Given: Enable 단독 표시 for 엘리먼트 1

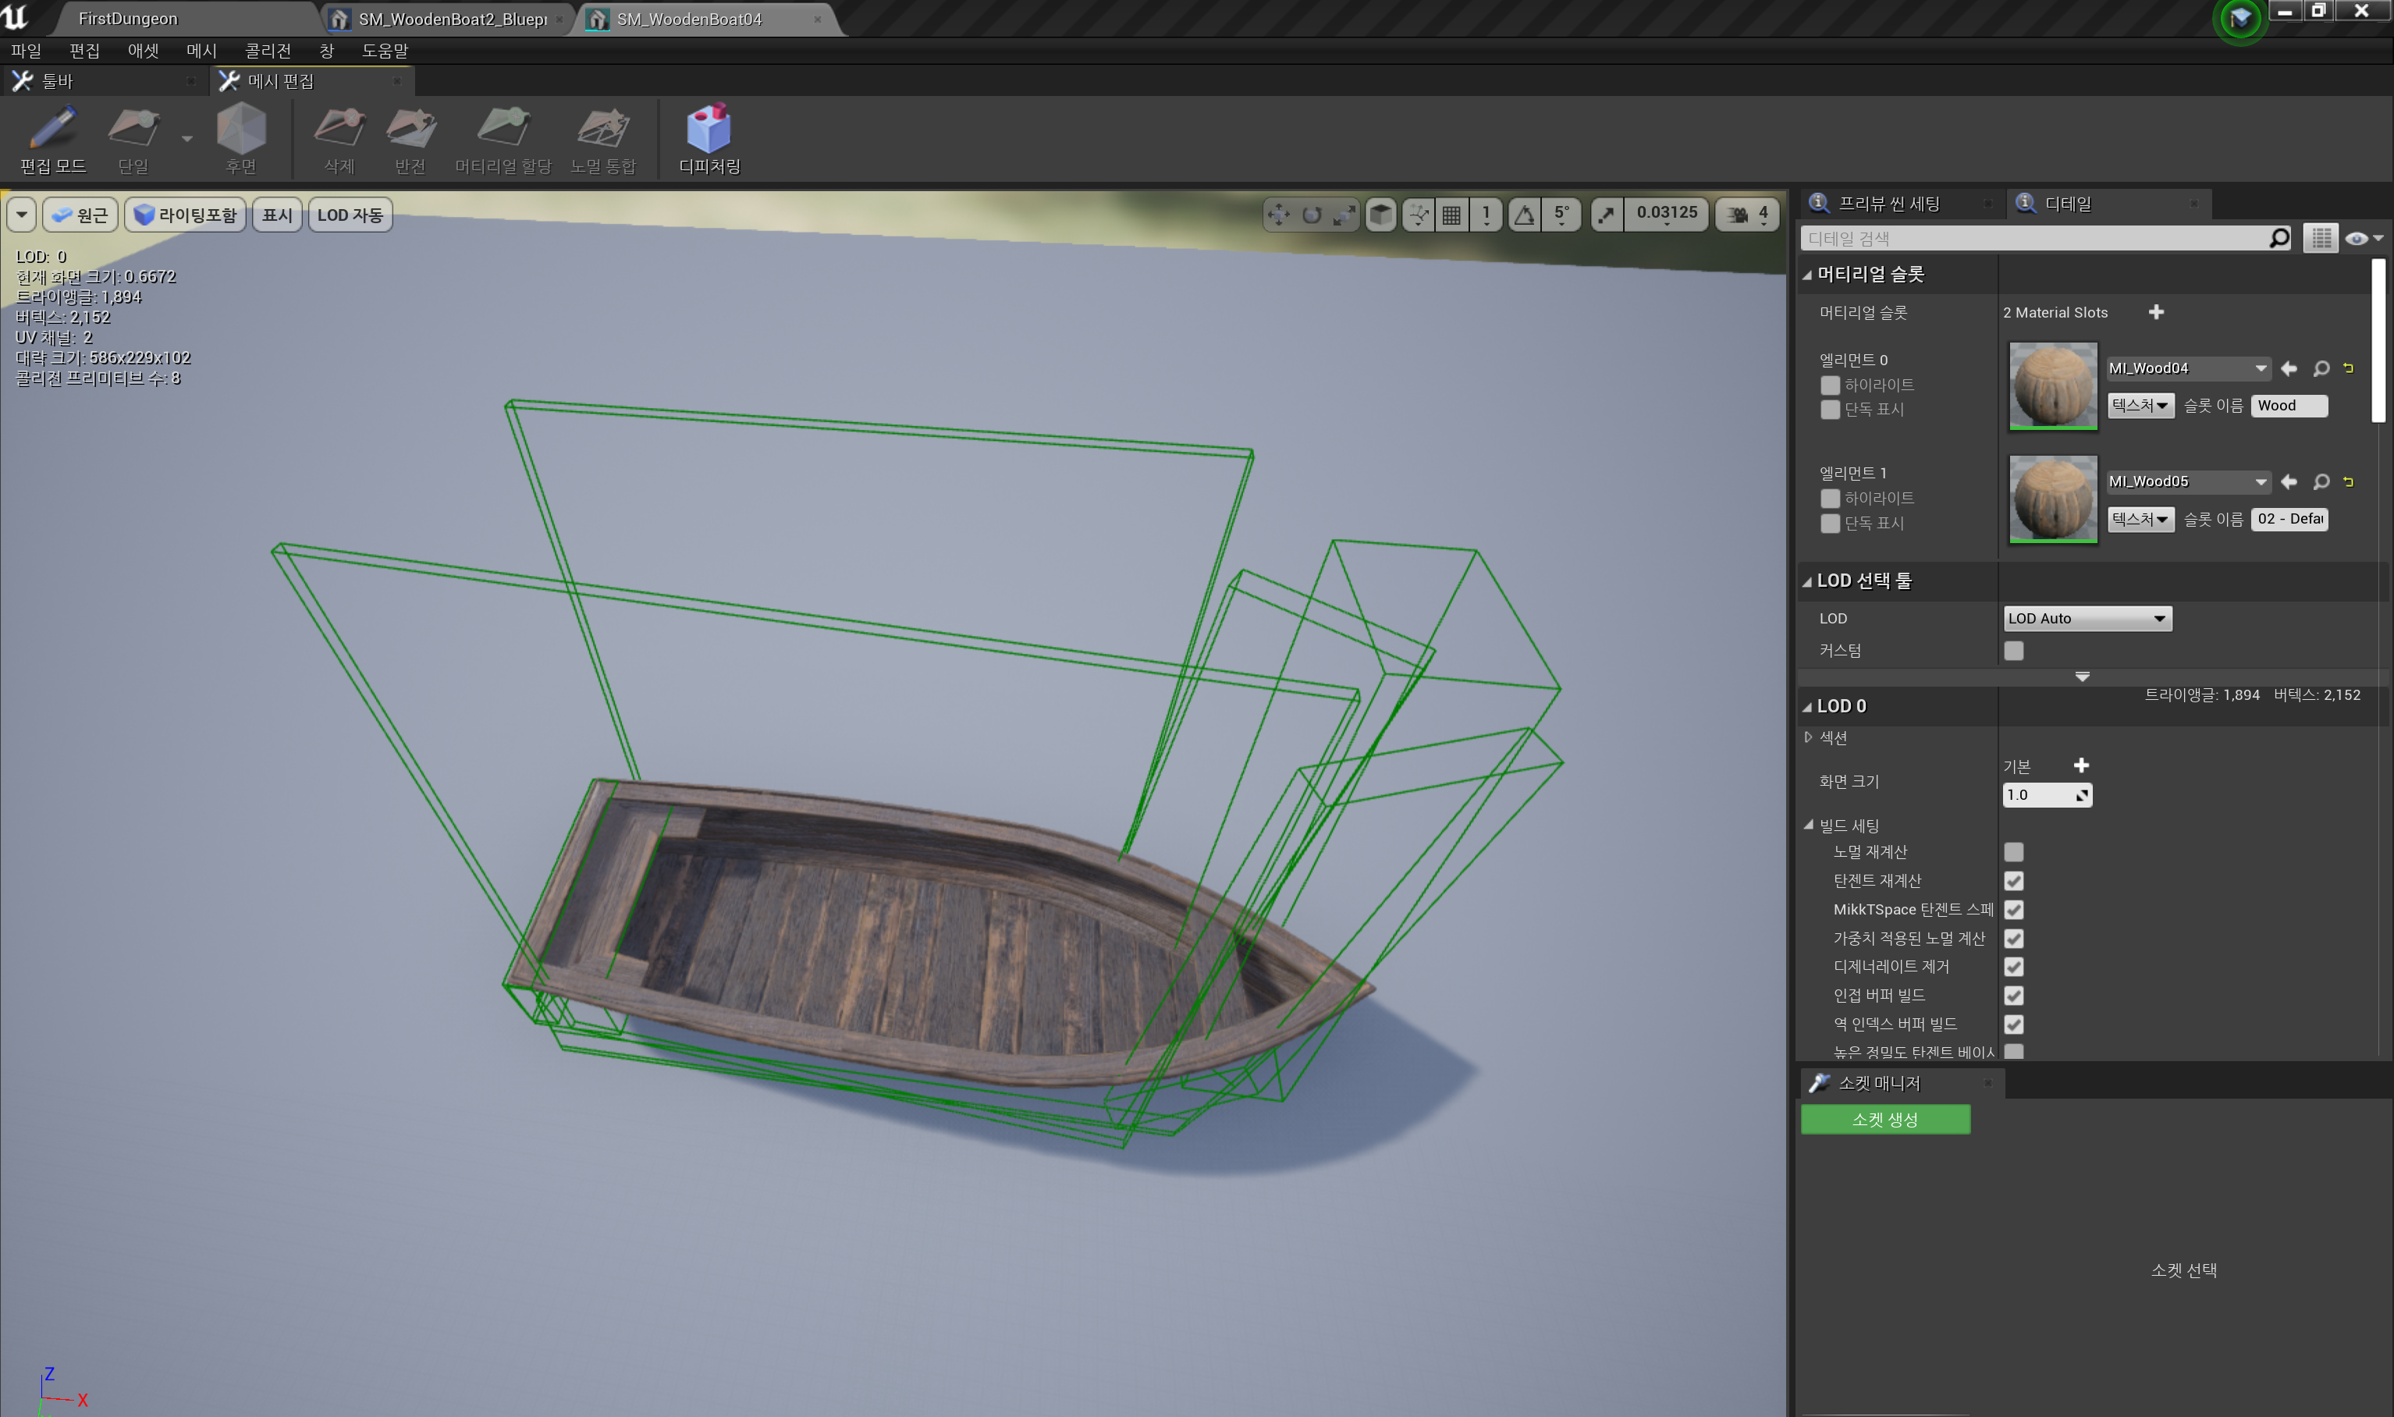Looking at the screenshot, I should click(x=1830, y=524).
